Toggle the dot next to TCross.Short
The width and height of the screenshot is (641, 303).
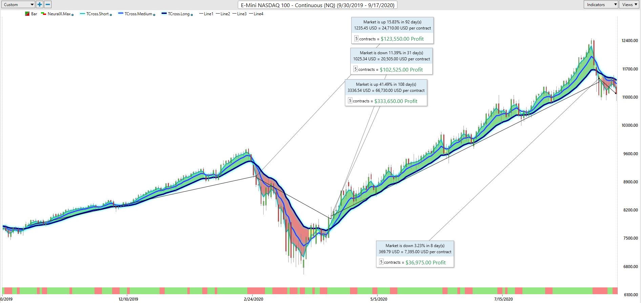tap(111, 15)
